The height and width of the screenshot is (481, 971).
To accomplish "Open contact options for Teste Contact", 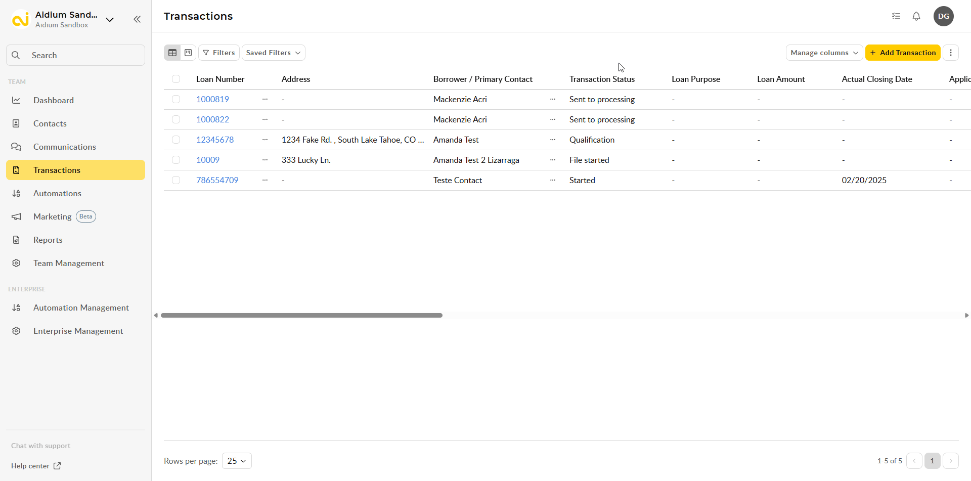I will pos(553,180).
